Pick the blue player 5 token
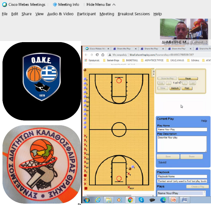211x205 pixels. [x=85, y=92]
